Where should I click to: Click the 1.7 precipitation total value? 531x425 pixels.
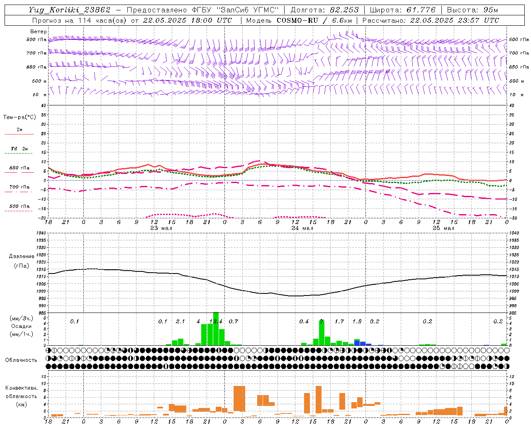click(x=339, y=322)
